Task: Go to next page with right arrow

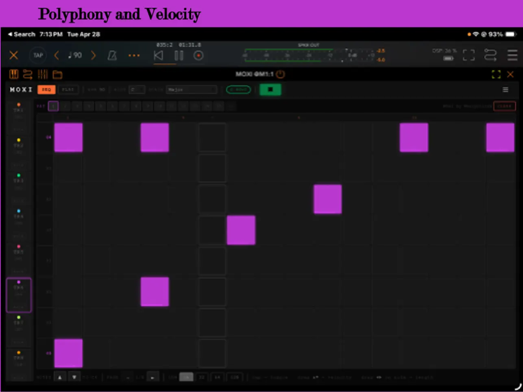Action: (153, 377)
